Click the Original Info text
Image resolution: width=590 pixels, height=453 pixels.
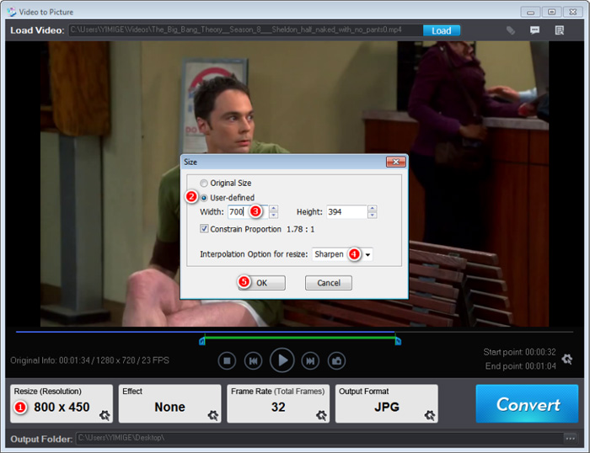[x=89, y=360]
